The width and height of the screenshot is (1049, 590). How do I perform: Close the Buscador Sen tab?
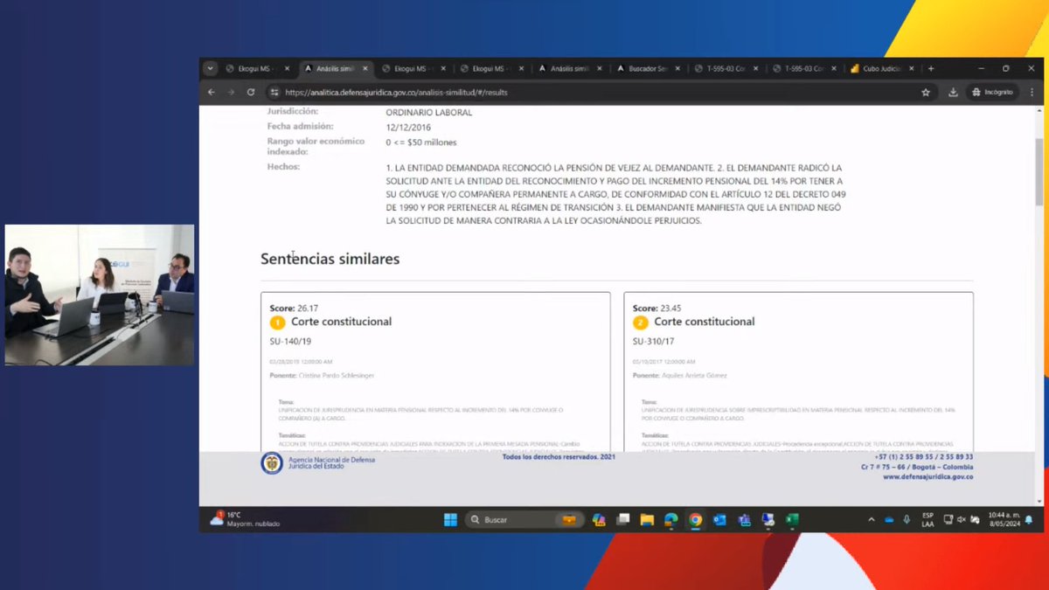tap(677, 68)
